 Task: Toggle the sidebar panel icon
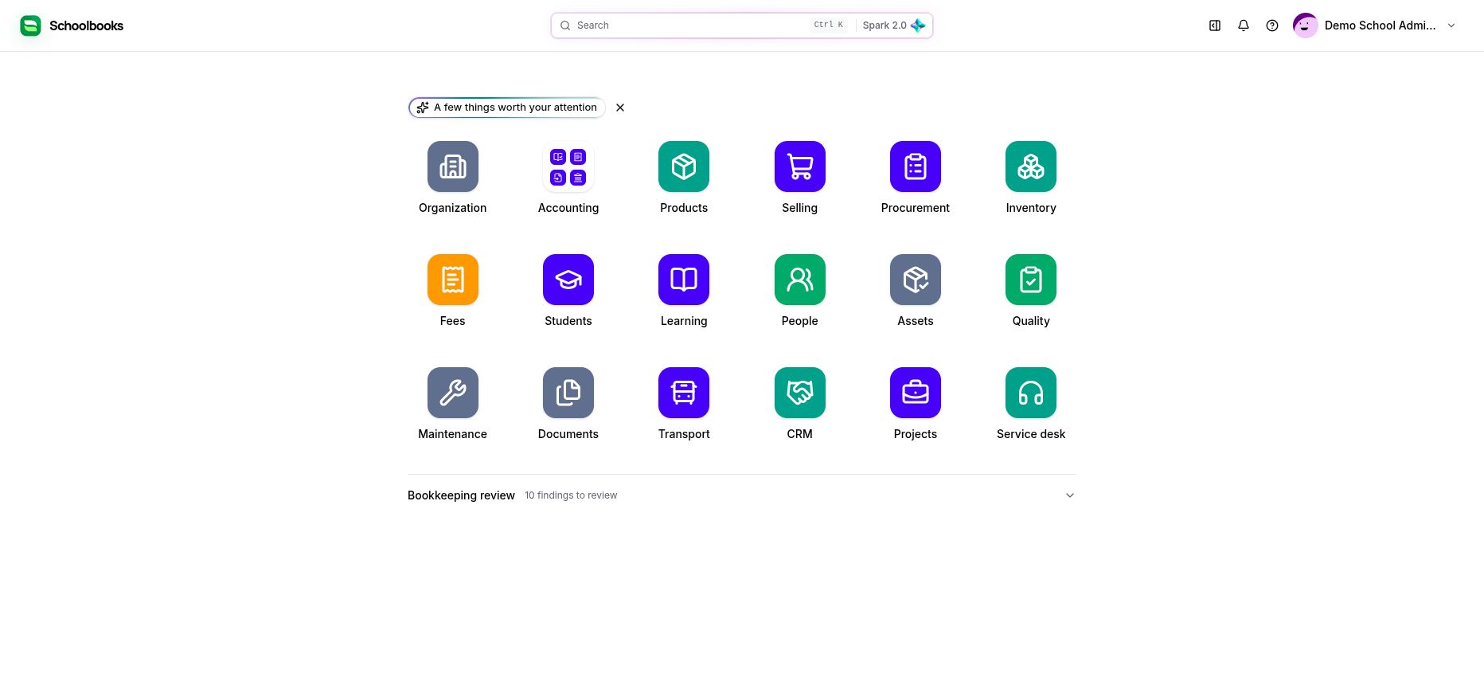(1215, 25)
